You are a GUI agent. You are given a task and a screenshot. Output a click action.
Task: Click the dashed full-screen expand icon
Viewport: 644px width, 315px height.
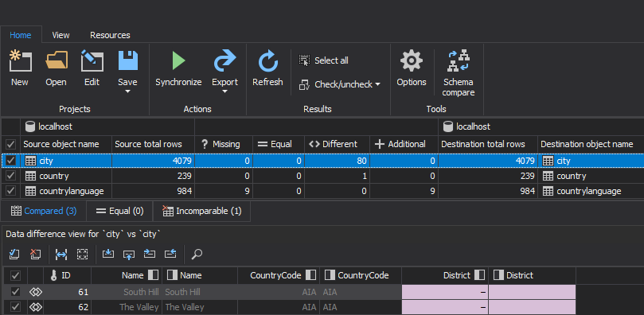coord(83,255)
